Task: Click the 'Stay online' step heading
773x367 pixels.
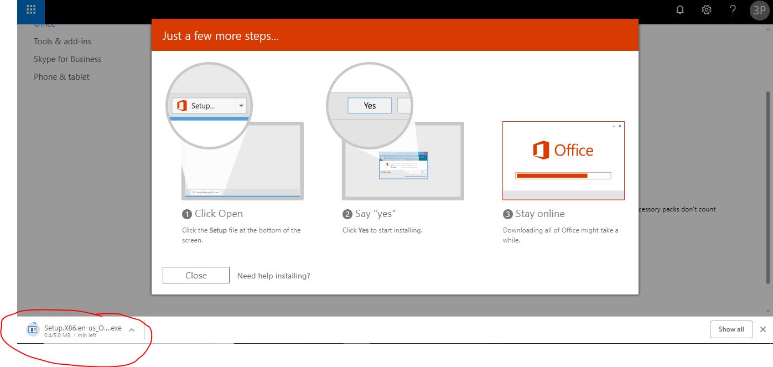Action: pyautogui.click(x=540, y=214)
